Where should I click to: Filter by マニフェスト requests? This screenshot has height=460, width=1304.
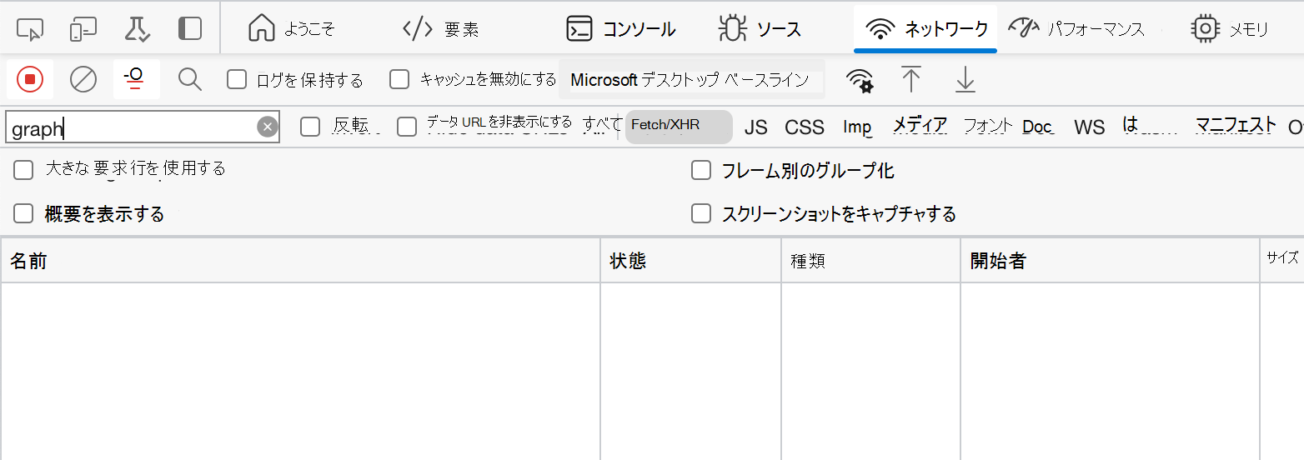(1236, 125)
